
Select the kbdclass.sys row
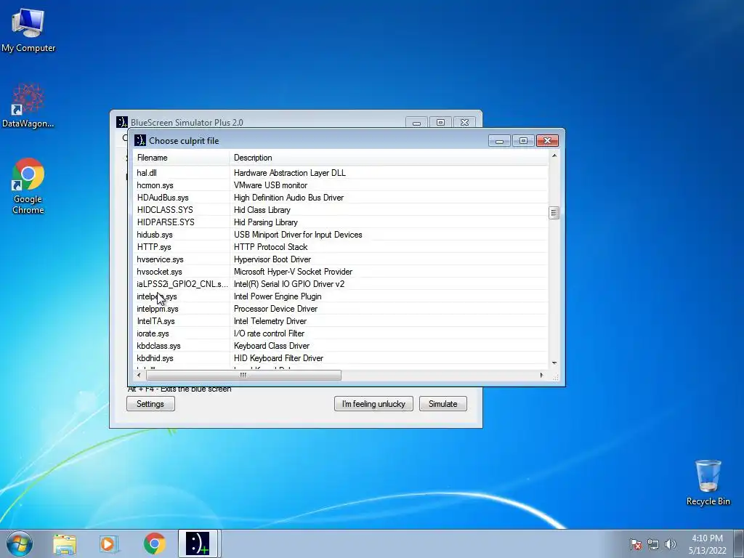(x=340, y=345)
